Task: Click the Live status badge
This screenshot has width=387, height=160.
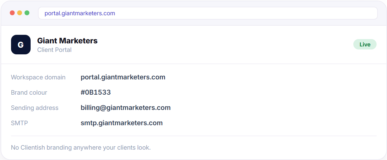Action: pyautogui.click(x=365, y=45)
